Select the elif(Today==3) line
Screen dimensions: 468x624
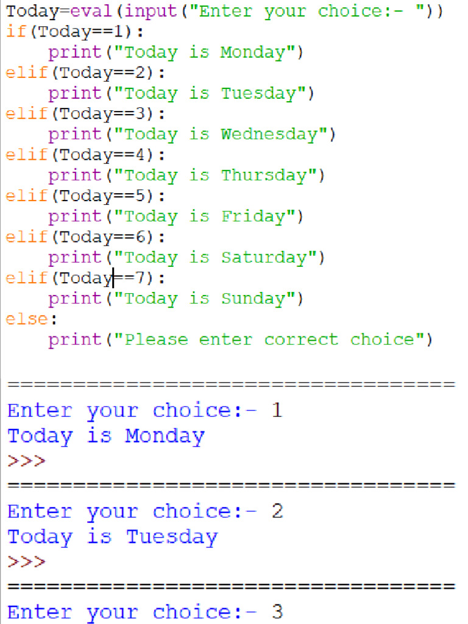coord(85,115)
